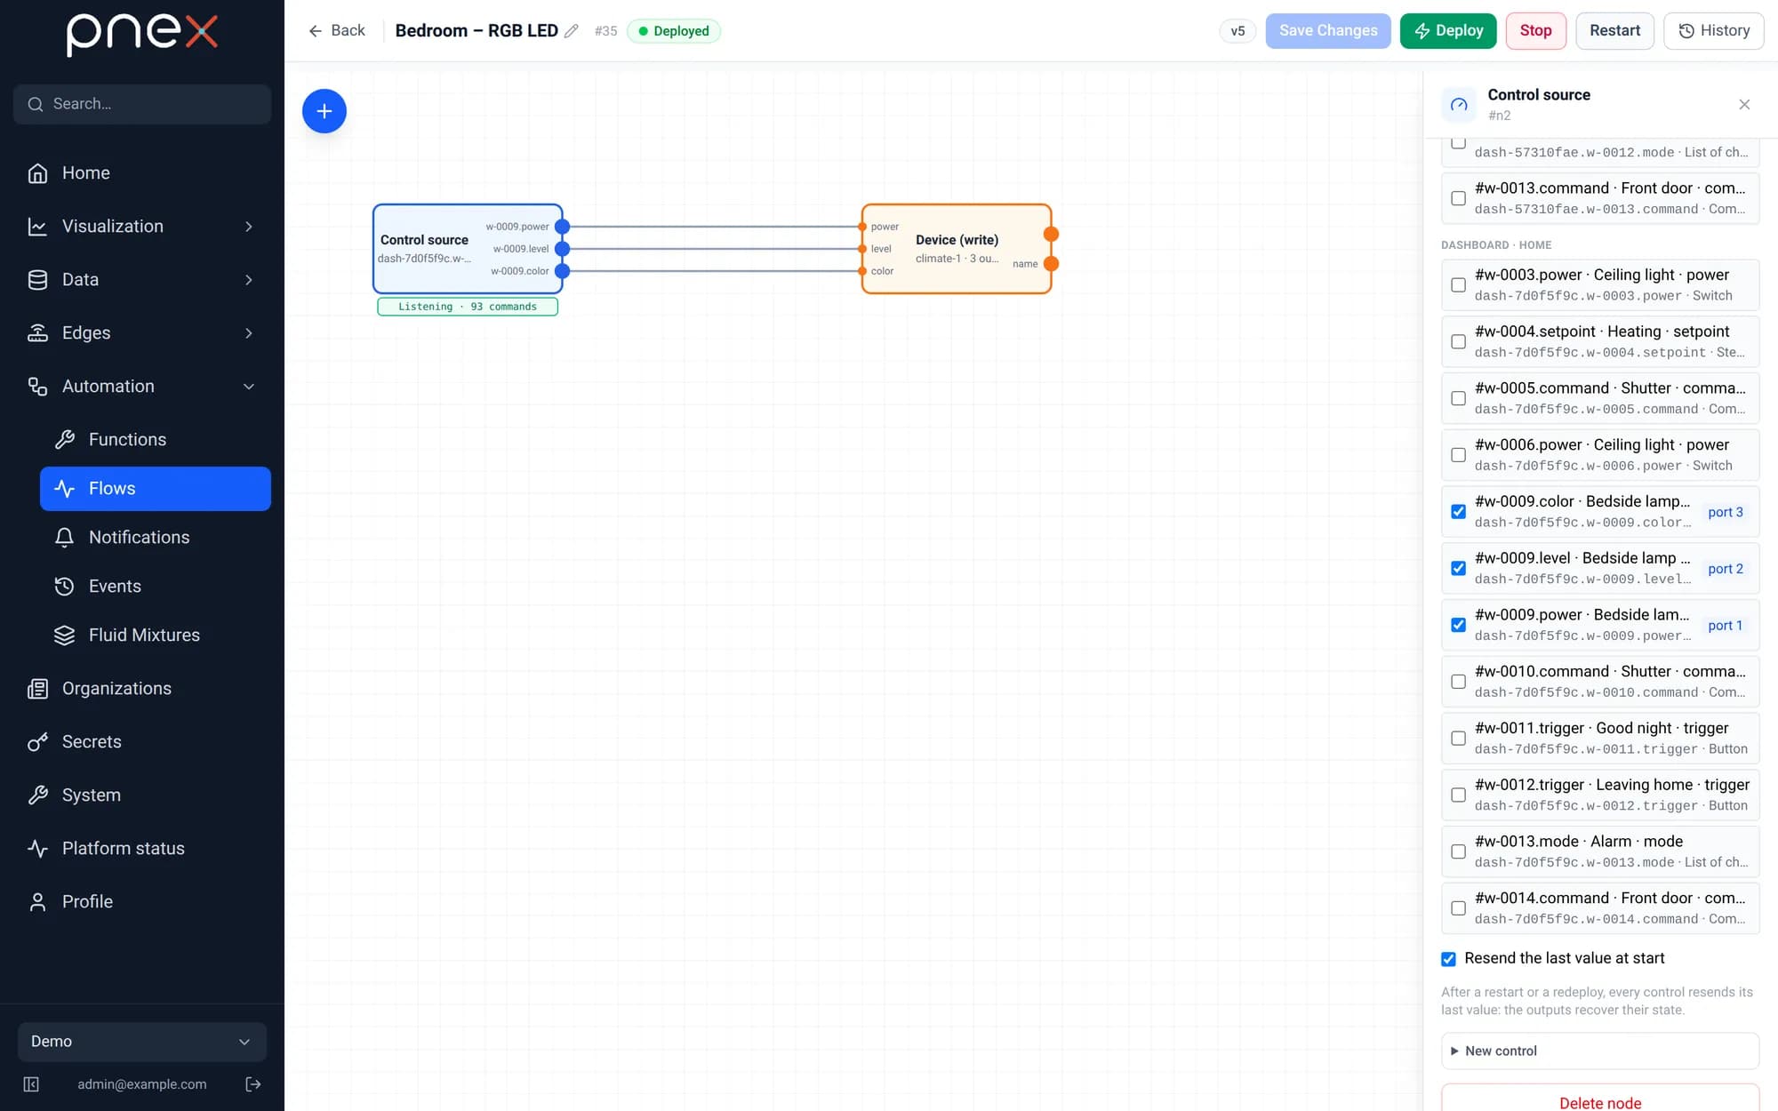The image size is (1778, 1111).
Task: Expand the Data menu
Action: (x=142, y=280)
